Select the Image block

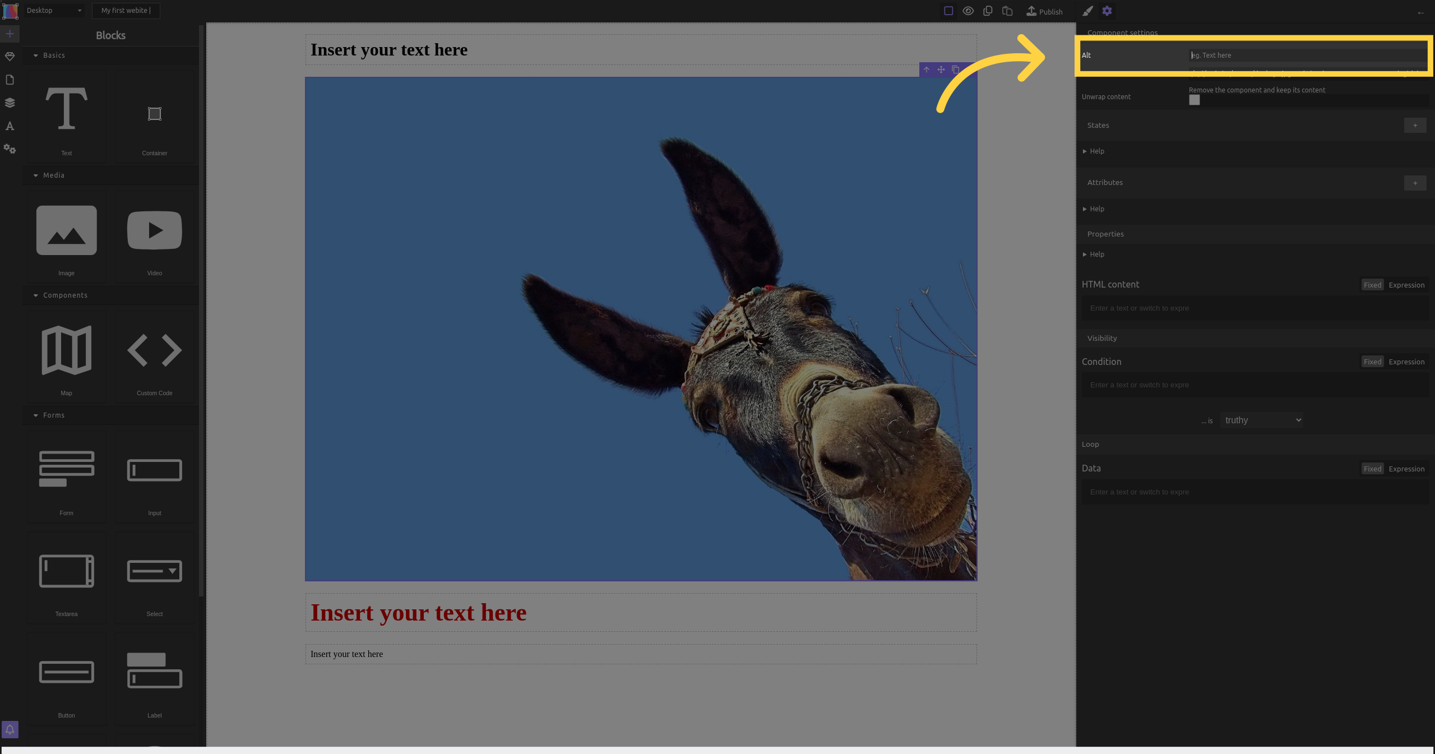click(66, 237)
